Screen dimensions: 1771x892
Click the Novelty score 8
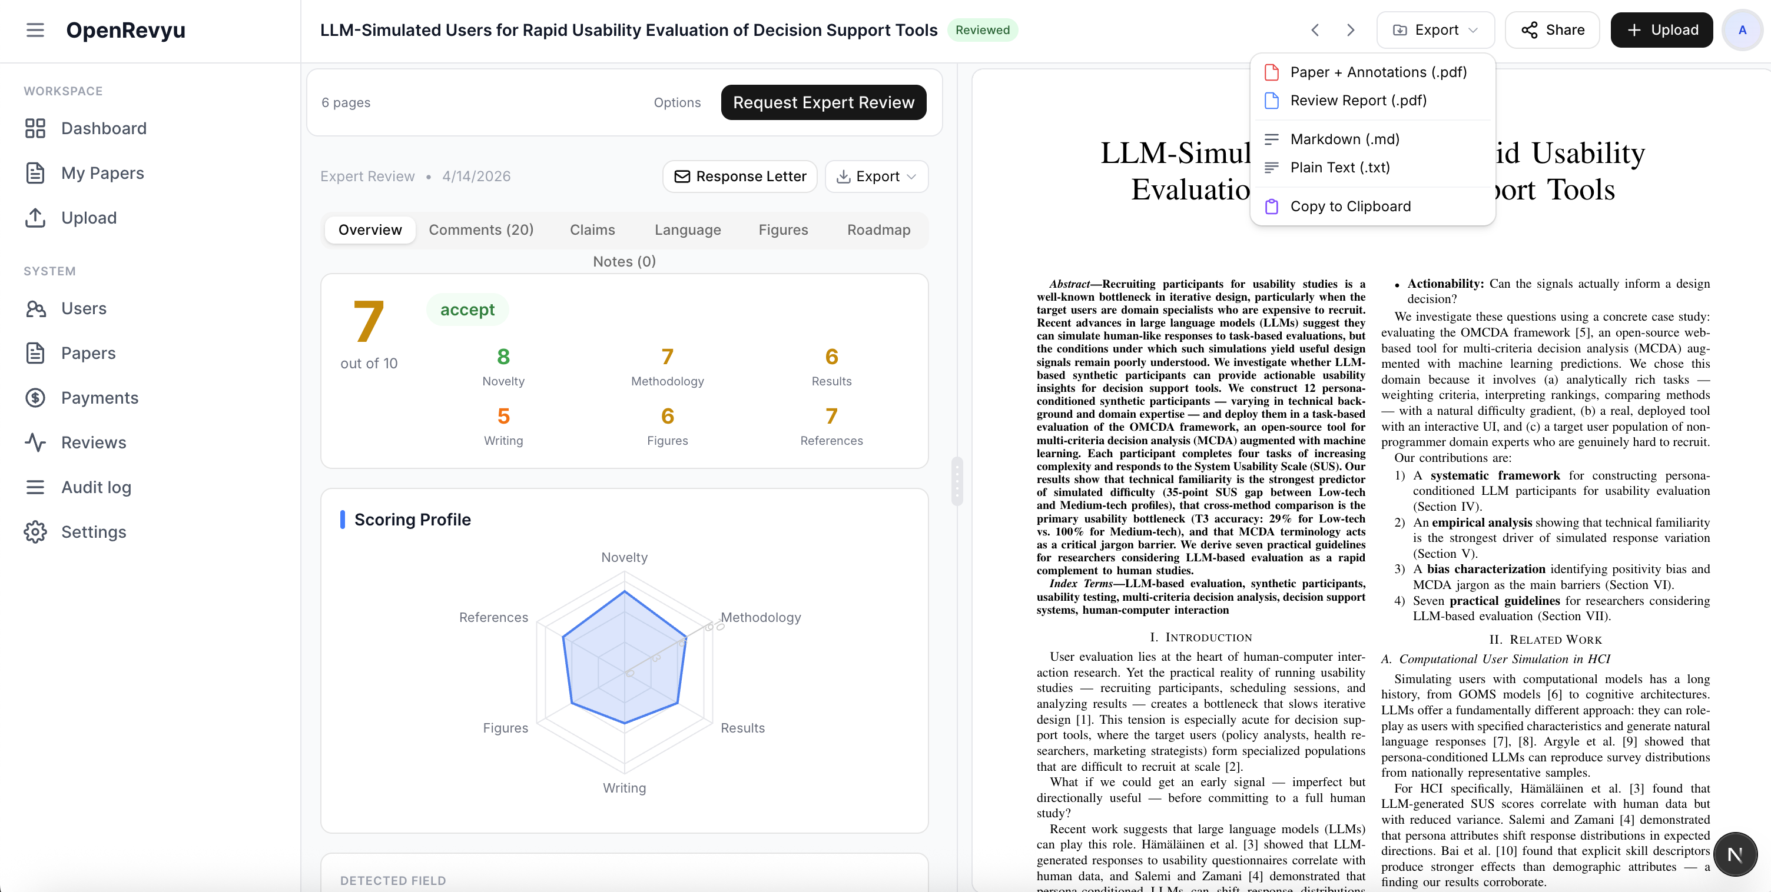503,357
